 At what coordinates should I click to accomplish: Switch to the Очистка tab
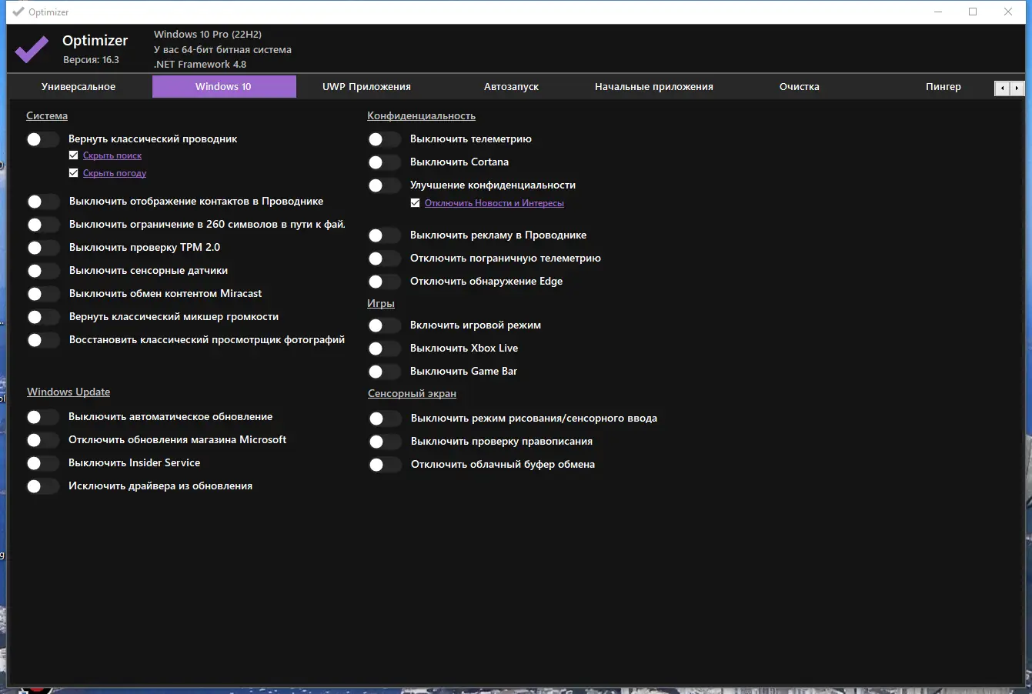[799, 87]
